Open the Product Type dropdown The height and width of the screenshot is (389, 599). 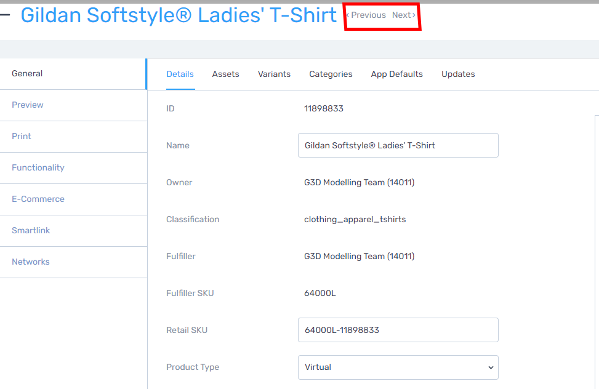click(398, 367)
